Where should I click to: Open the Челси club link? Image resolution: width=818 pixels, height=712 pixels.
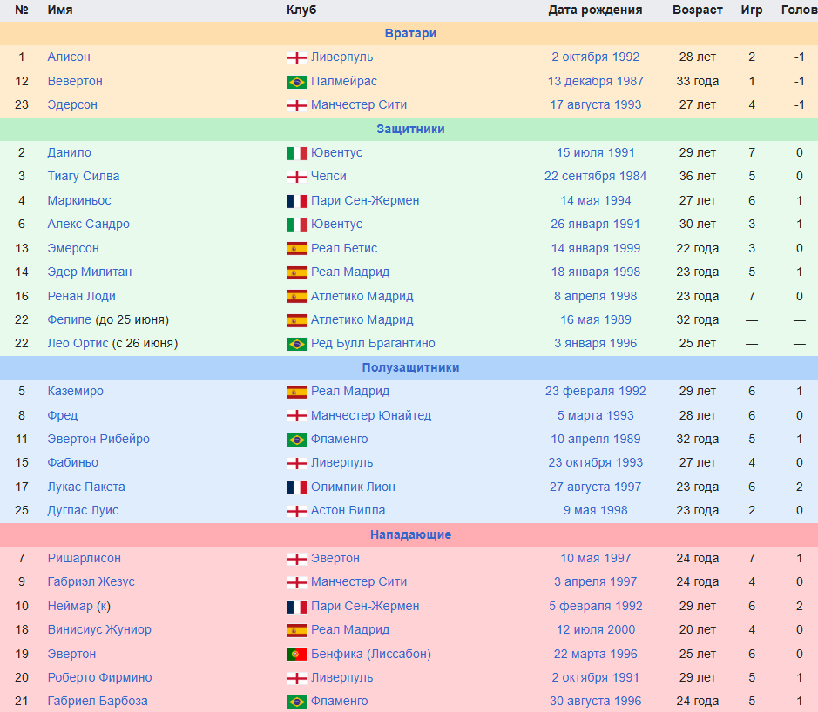click(328, 176)
